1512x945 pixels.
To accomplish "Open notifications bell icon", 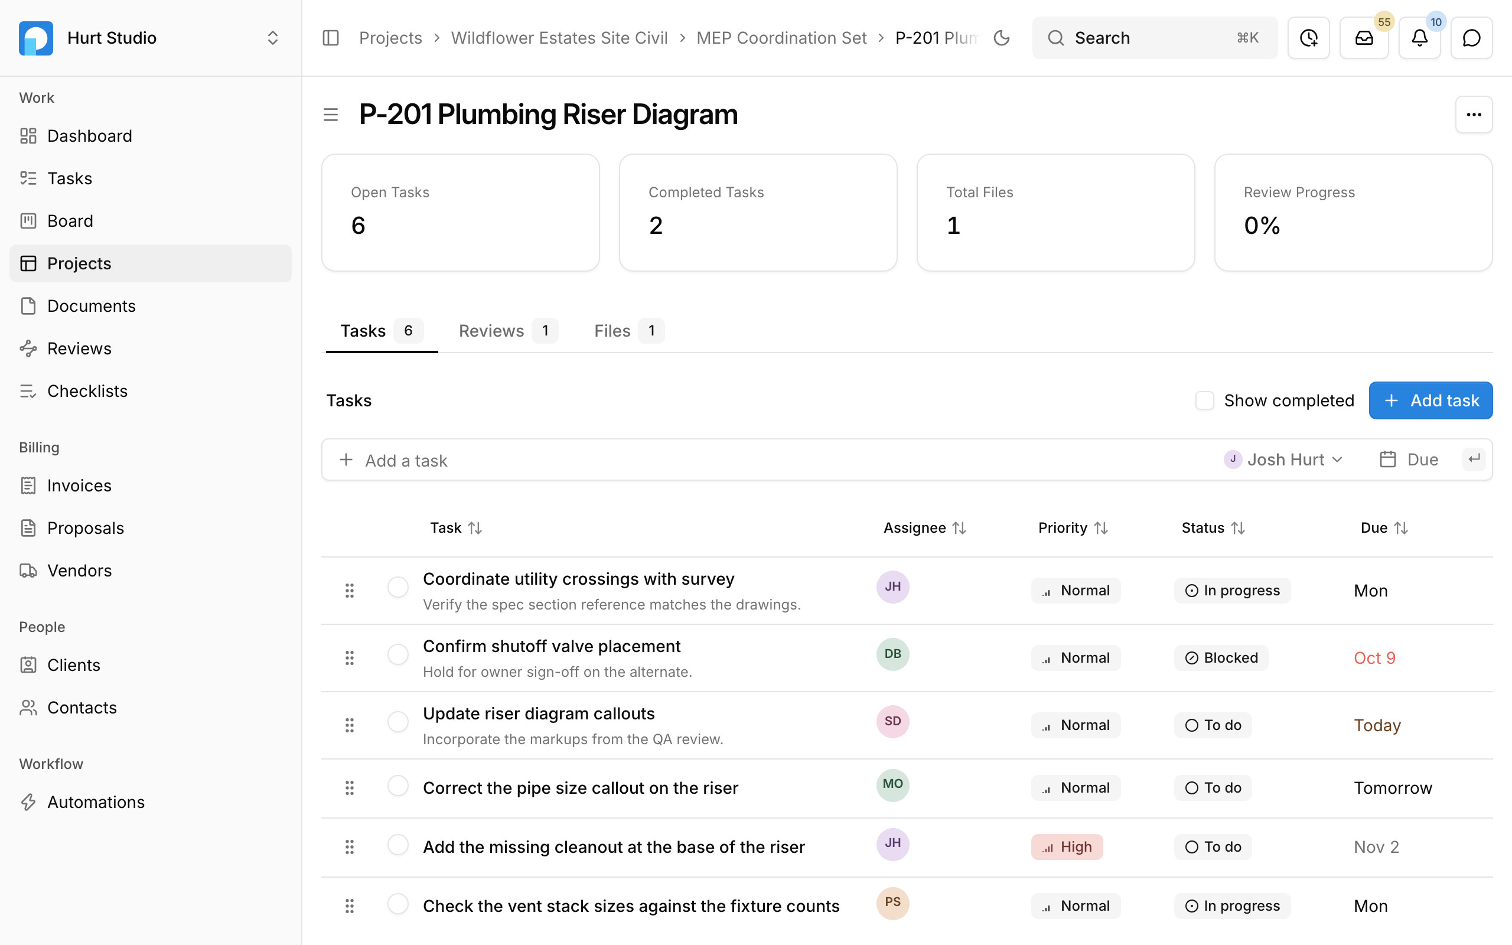I will point(1419,37).
